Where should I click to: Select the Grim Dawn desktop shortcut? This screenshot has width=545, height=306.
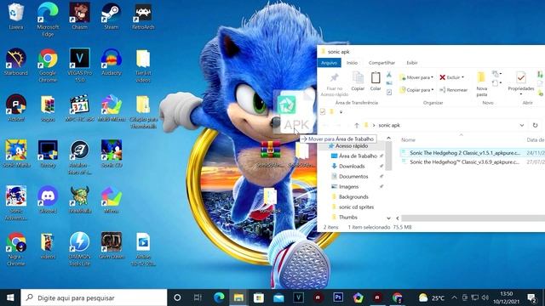(112, 245)
